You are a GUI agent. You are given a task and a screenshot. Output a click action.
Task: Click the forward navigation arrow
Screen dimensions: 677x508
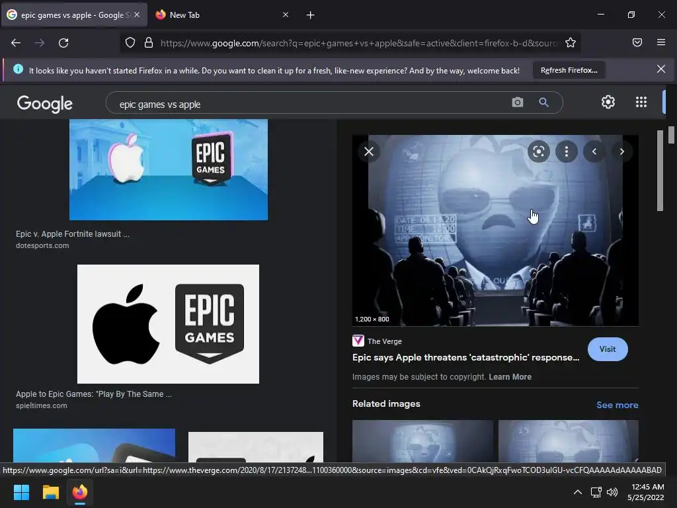click(x=40, y=43)
